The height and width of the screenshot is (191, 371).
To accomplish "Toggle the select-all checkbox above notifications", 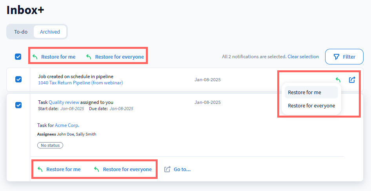I will 18,57.
